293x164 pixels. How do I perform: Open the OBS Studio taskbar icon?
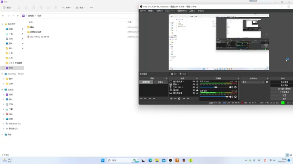[170, 160]
